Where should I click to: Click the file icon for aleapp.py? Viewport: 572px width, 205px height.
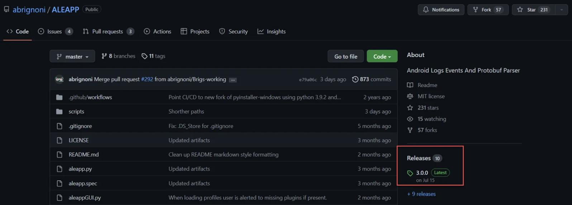click(x=59, y=169)
